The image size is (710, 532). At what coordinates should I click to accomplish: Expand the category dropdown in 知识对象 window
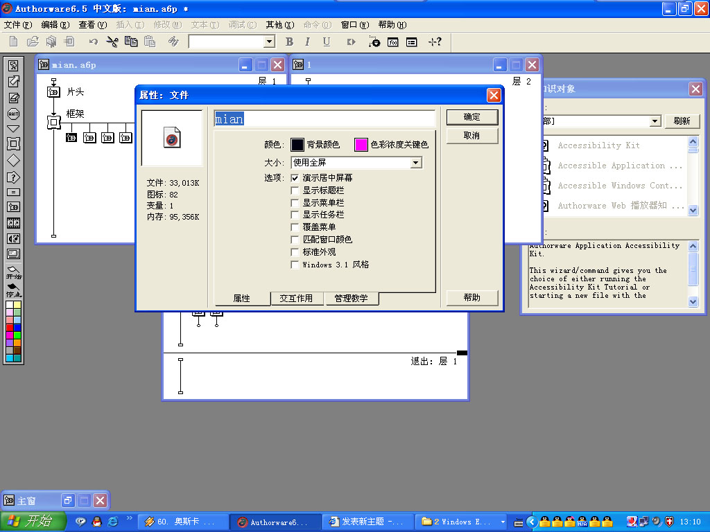(x=655, y=121)
